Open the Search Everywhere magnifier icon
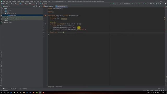The width and height of the screenshot is (167, 94). click(163, 4)
